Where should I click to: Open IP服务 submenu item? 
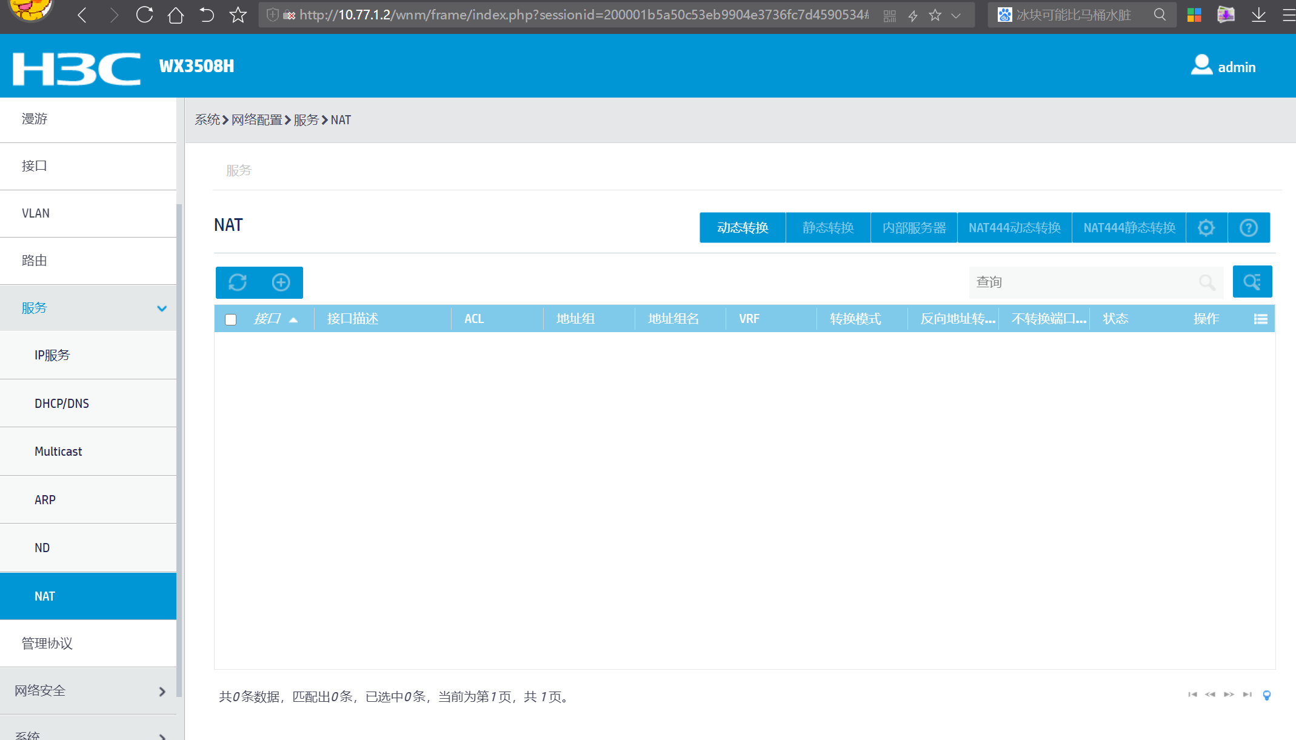pyautogui.click(x=88, y=355)
